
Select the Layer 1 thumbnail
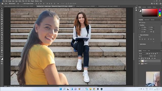click(142, 61)
